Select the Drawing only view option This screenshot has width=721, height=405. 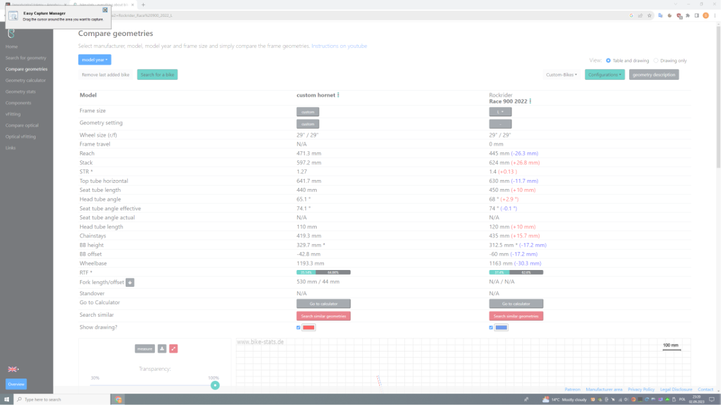[x=656, y=61]
